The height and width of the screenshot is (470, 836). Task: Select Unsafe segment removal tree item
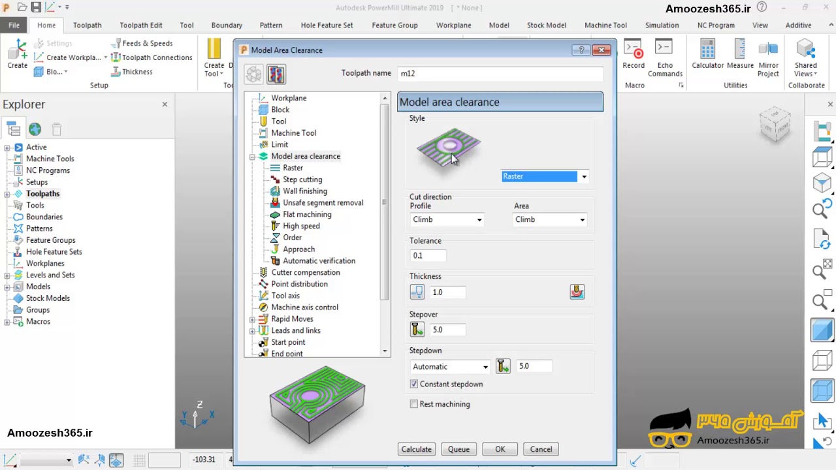323,203
